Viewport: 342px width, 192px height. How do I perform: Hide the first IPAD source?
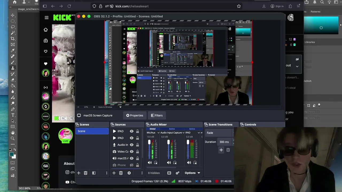point(131,131)
